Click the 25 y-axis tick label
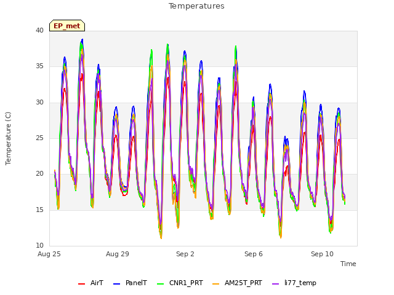This screenshot has width=394, height=295. [x=39, y=138]
